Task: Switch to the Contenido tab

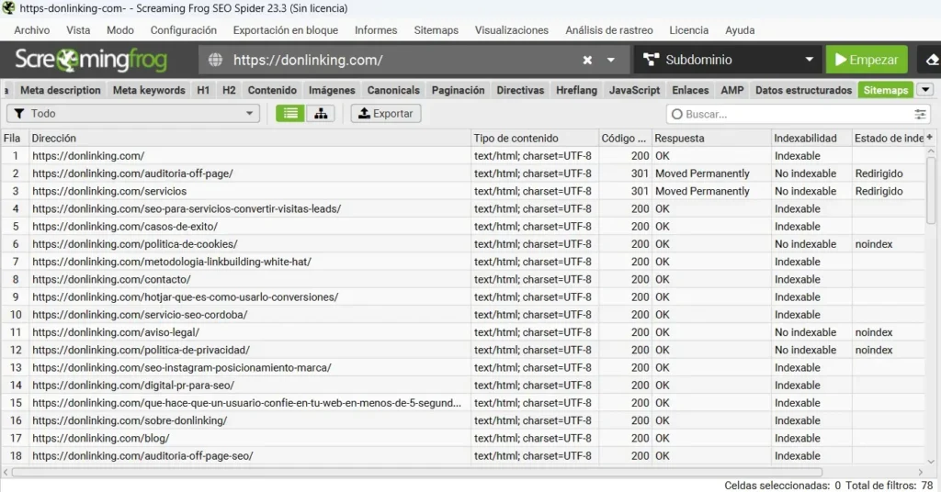Action: point(272,90)
